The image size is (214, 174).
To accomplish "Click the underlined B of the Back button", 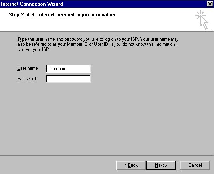I will click(x=129, y=165).
